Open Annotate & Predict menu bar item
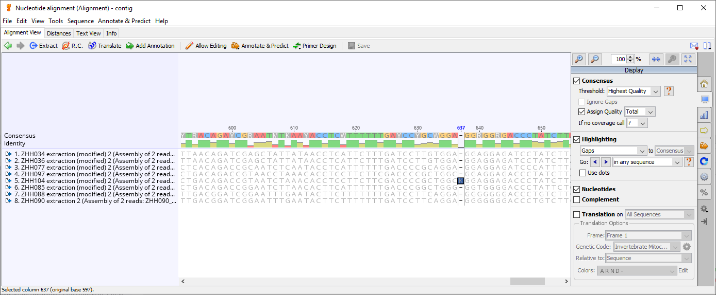Viewport: 716px width, 295px height. click(x=124, y=21)
